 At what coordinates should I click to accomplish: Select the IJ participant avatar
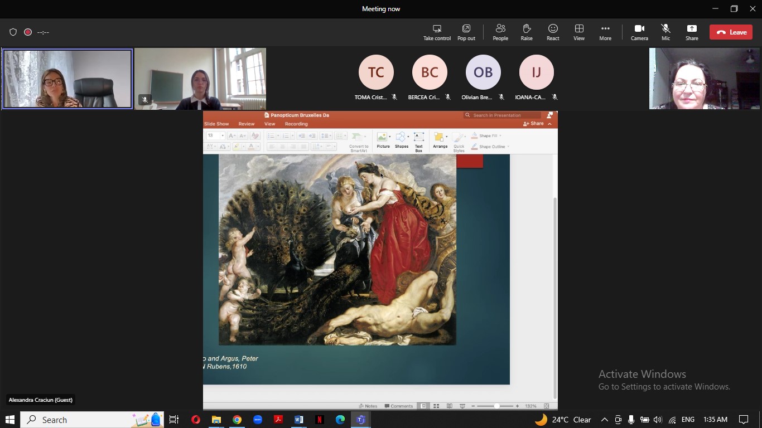(537, 72)
